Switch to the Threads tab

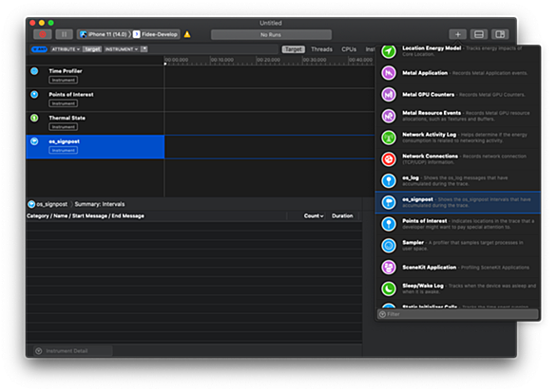(322, 49)
